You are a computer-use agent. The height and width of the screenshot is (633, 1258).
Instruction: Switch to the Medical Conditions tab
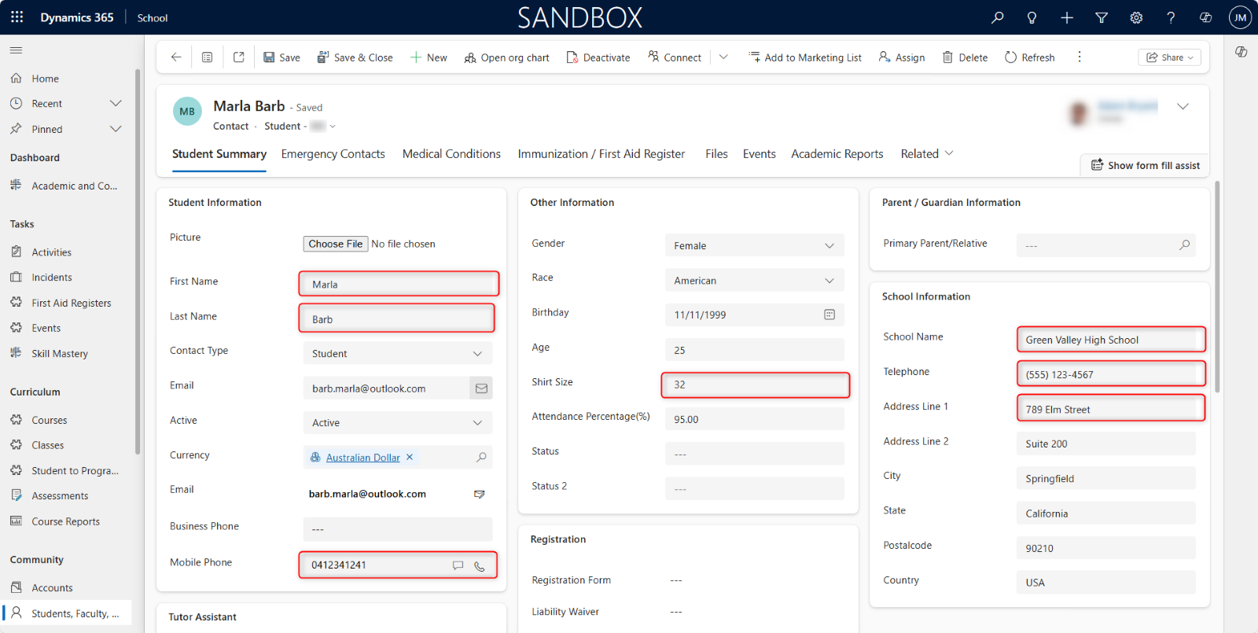[x=451, y=154]
